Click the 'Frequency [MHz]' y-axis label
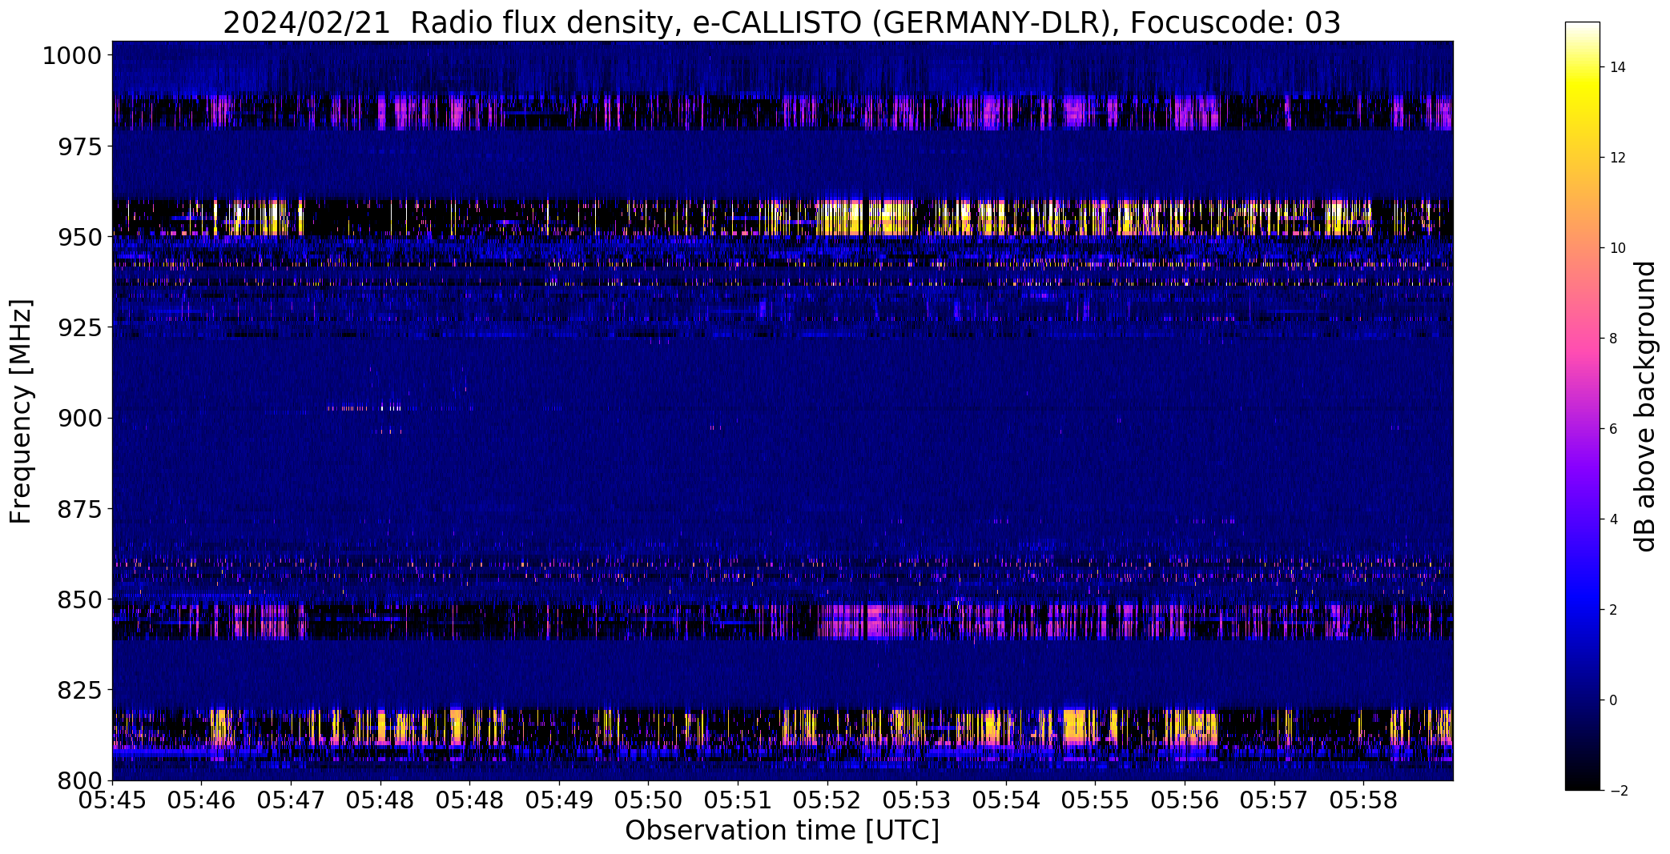1670x854 pixels. [x=22, y=411]
